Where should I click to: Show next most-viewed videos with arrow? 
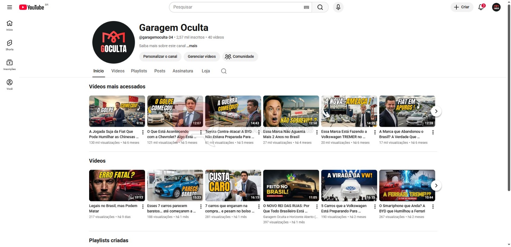tap(436, 111)
